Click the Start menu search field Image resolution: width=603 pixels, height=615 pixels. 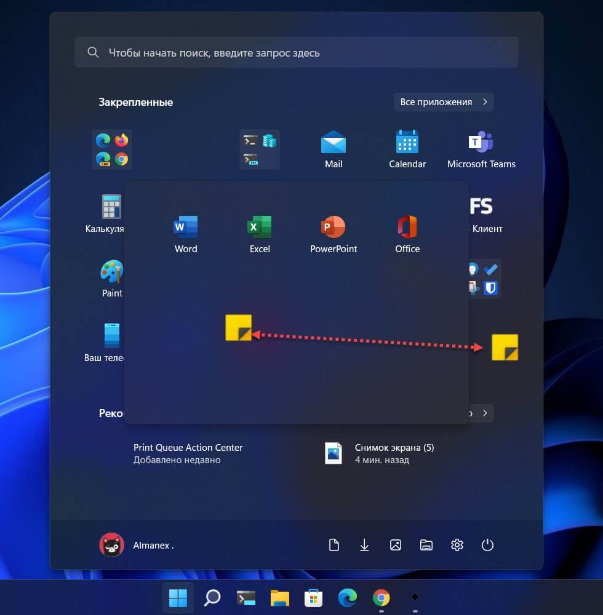pyautogui.click(x=297, y=52)
